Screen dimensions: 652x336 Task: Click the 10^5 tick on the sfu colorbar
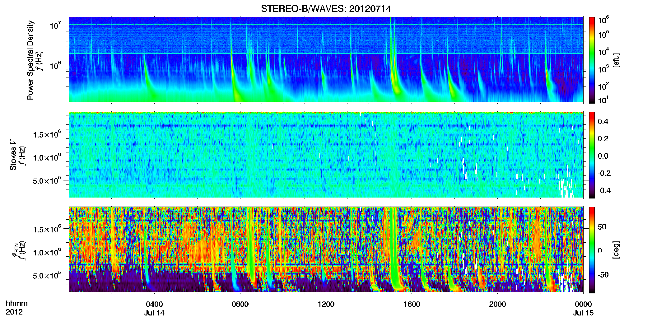click(603, 34)
